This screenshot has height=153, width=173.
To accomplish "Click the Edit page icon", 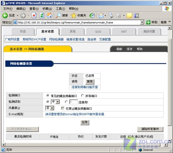I will [x=118, y=15].
